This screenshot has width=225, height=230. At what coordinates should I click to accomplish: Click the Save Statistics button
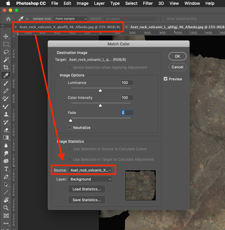coord(87,200)
